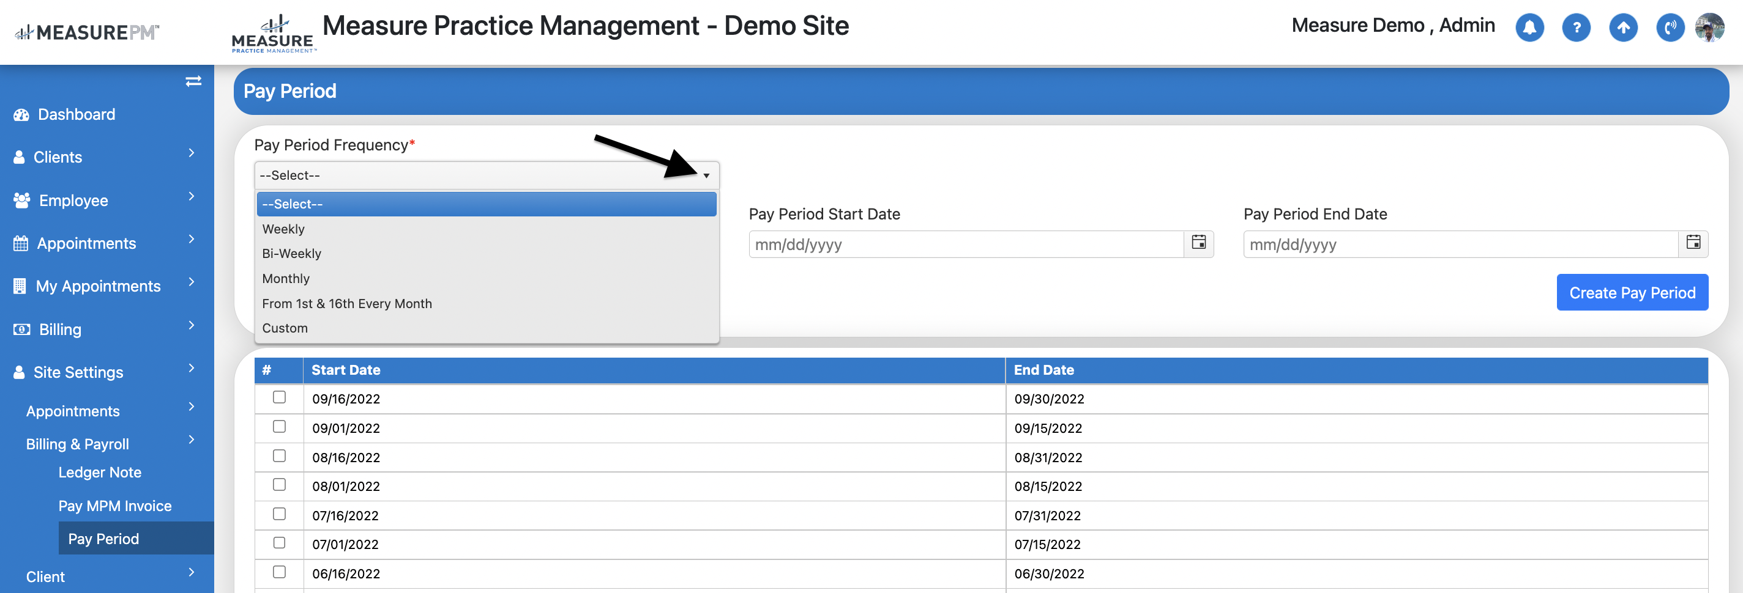Focus the Pay Period End Date field

[1460, 244]
